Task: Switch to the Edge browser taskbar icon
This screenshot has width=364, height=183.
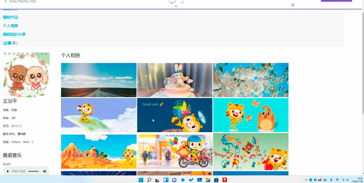Action: [183, 180]
